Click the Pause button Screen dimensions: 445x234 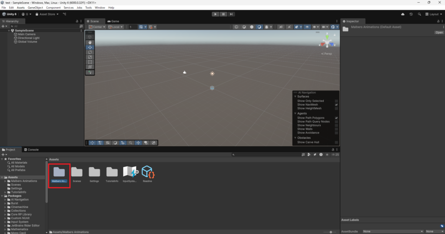pyautogui.click(x=223, y=14)
